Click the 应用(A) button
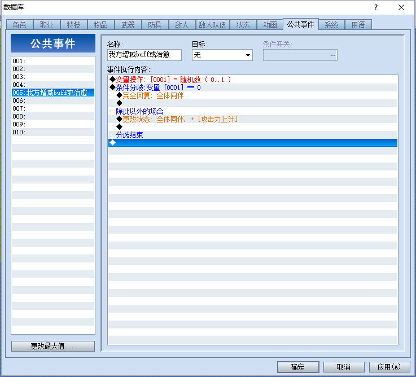The image size is (416, 377). pos(389,367)
